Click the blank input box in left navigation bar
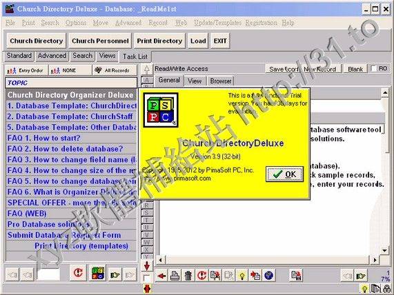 [x=49, y=274]
